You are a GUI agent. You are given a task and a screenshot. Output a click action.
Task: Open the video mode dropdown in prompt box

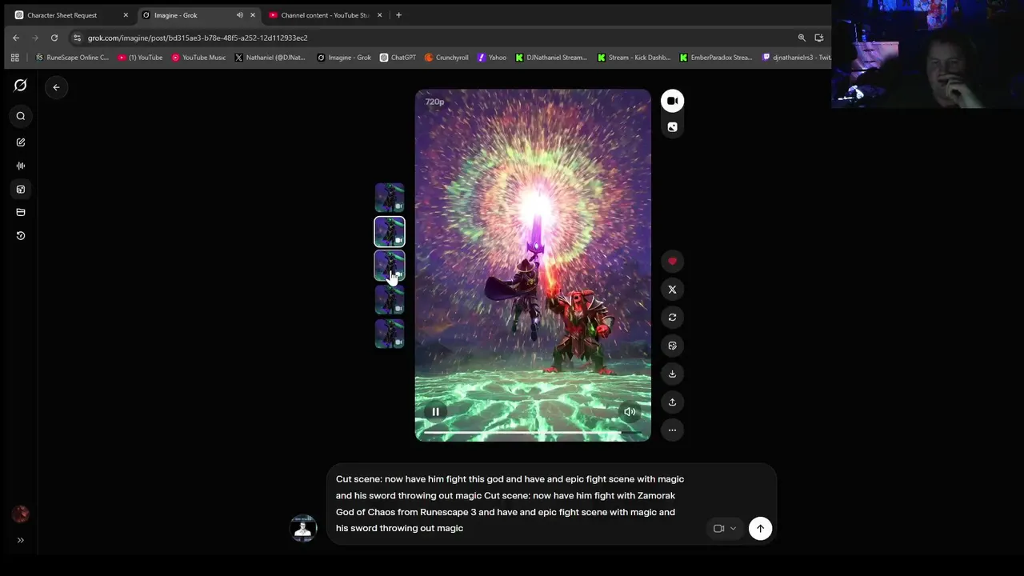click(725, 529)
